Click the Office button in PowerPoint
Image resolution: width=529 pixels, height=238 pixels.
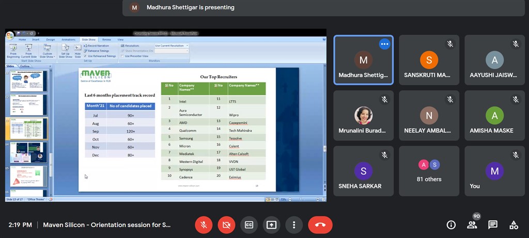[x=10, y=35]
